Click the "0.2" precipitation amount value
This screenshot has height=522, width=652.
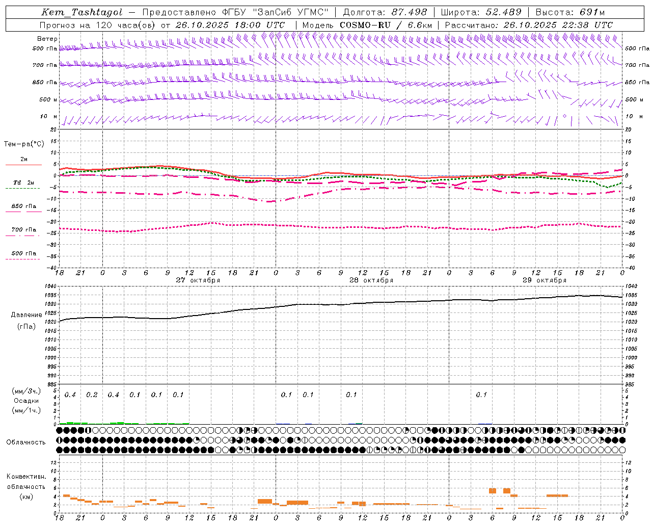click(92, 395)
